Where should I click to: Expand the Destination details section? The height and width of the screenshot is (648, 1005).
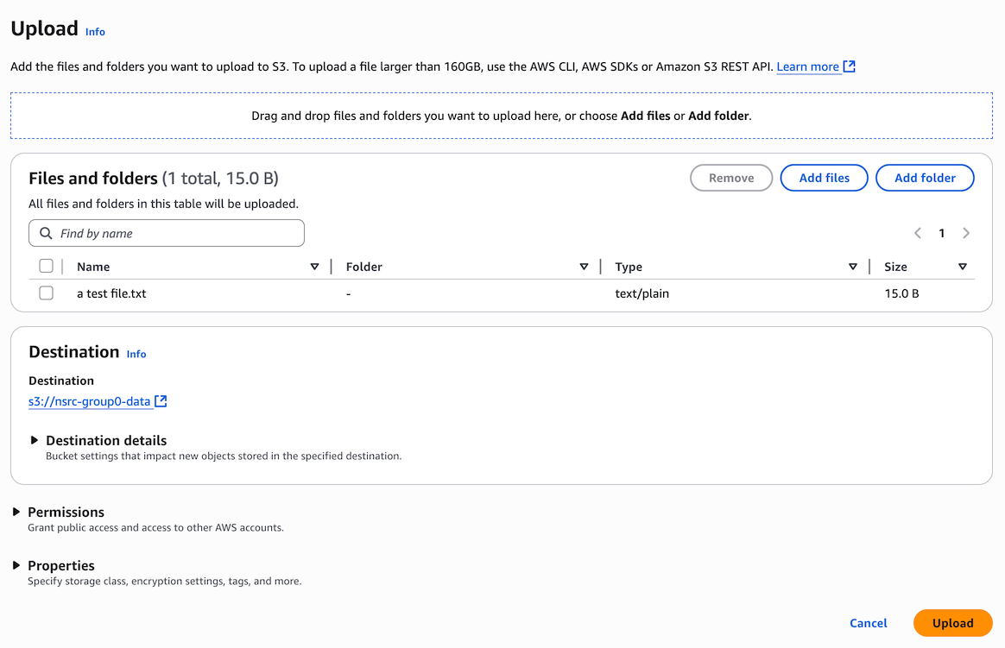coord(35,440)
